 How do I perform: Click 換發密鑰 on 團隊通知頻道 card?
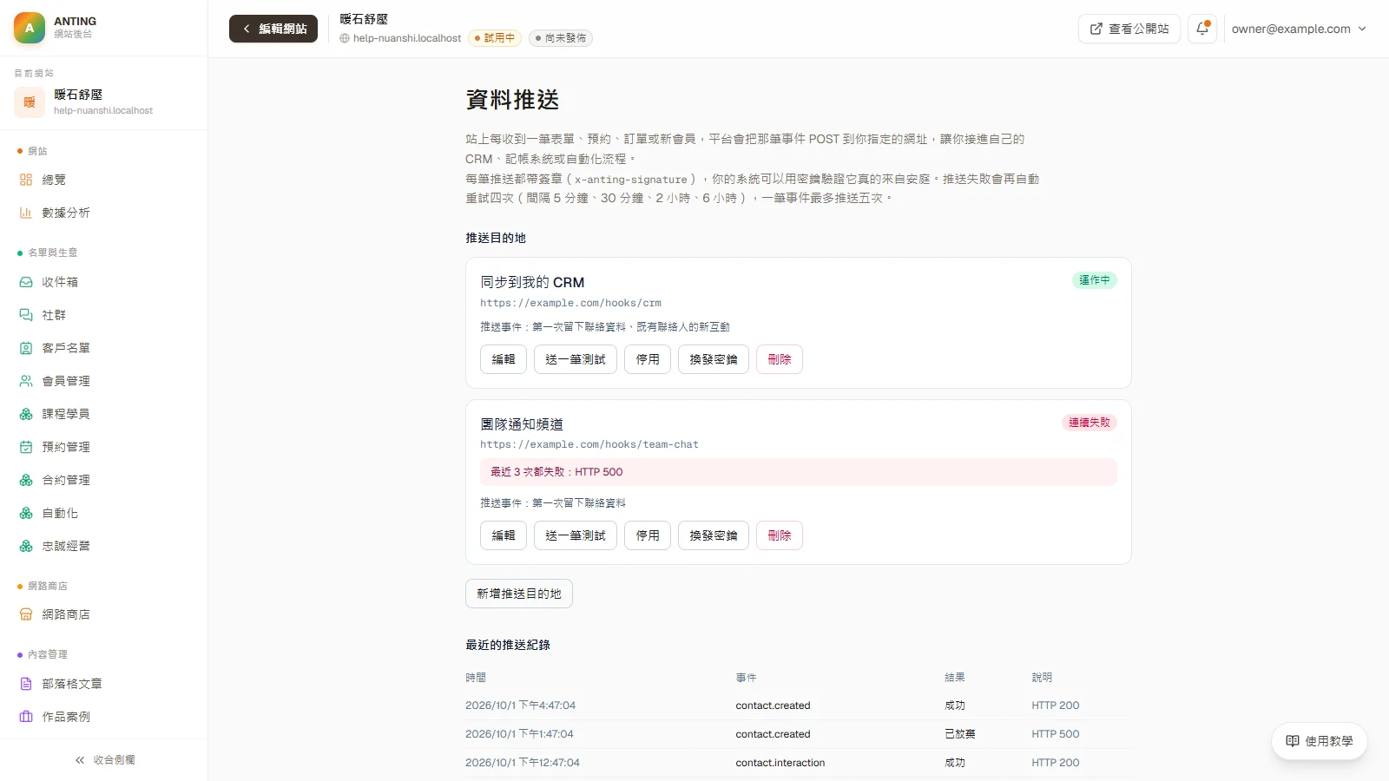click(714, 535)
